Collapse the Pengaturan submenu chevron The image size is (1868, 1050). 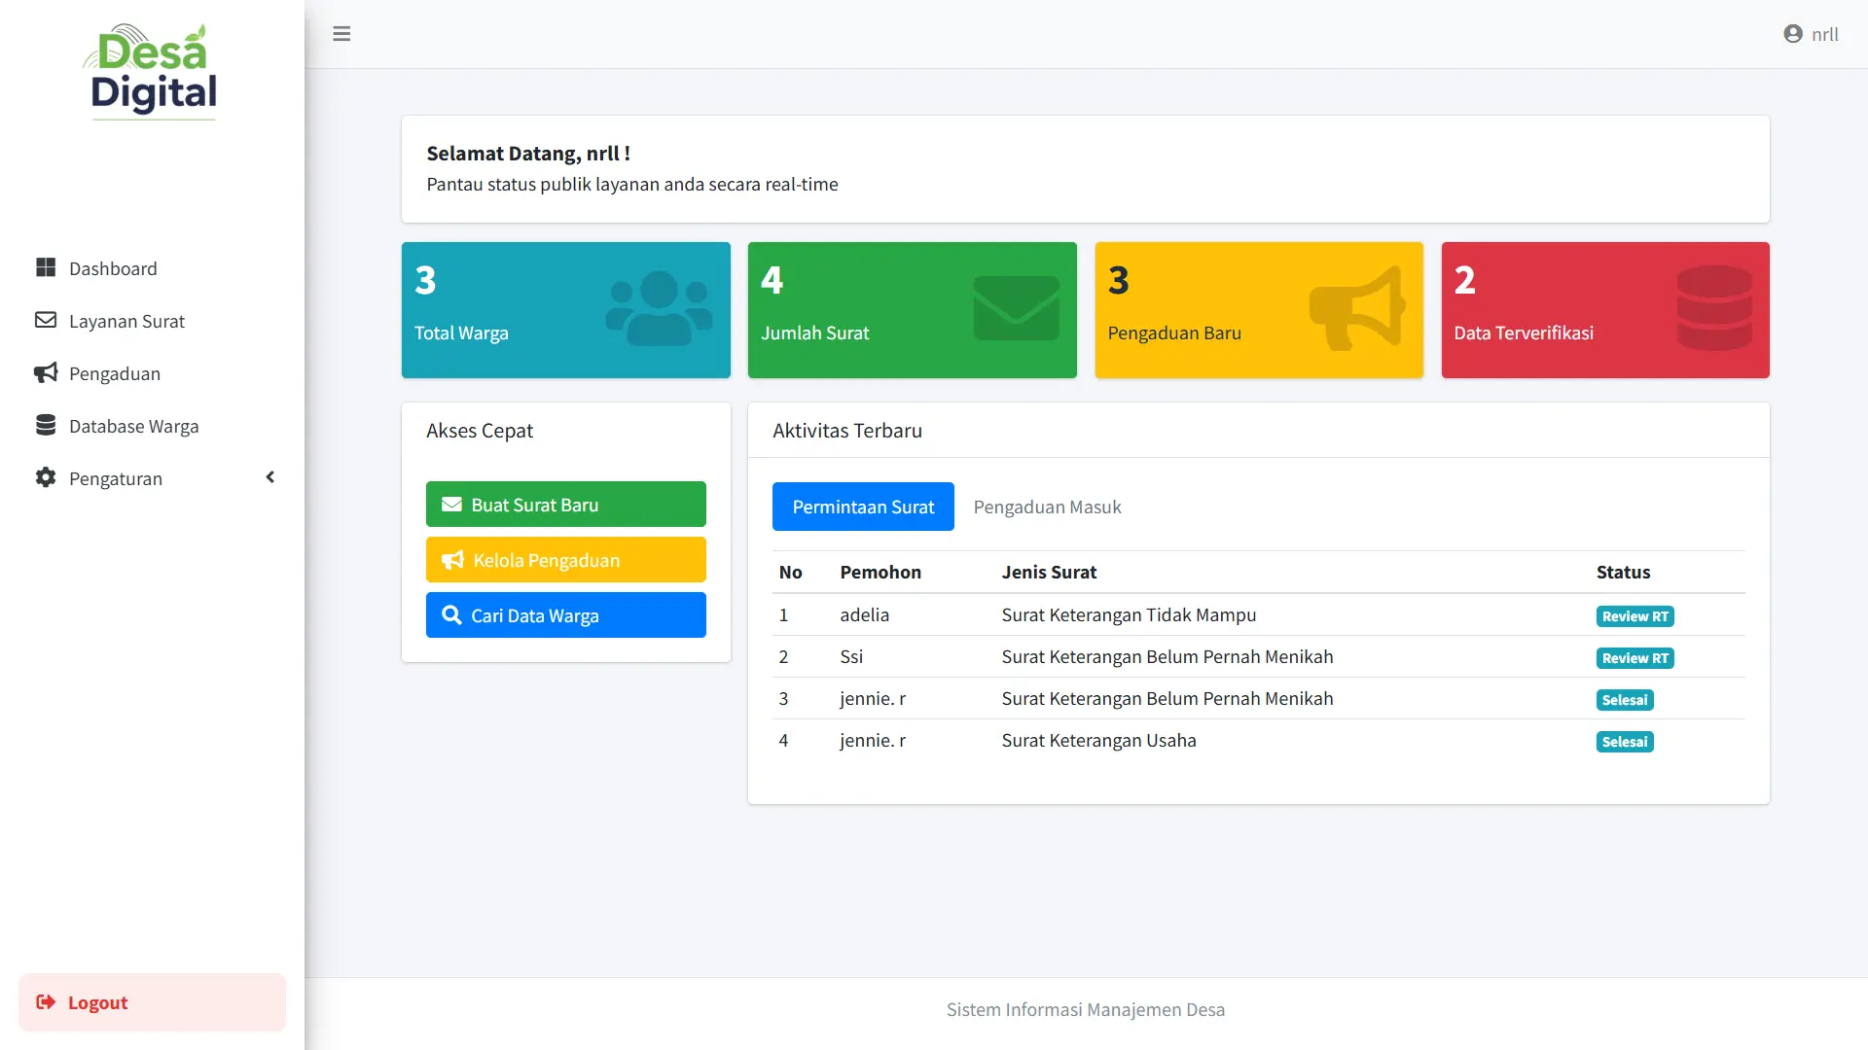(x=269, y=476)
